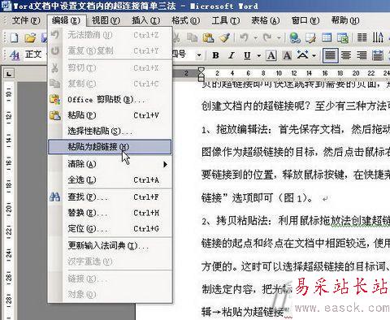Click the left indent marker on ruler

pyautogui.click(x=201, y=79)
